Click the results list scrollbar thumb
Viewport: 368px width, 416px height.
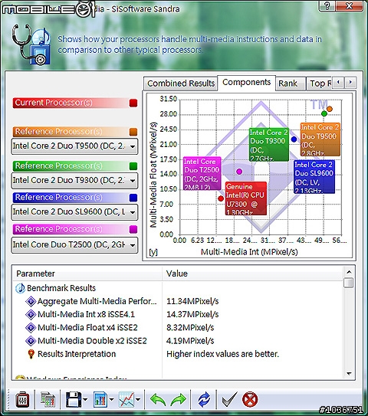click(x=348, y=283)
